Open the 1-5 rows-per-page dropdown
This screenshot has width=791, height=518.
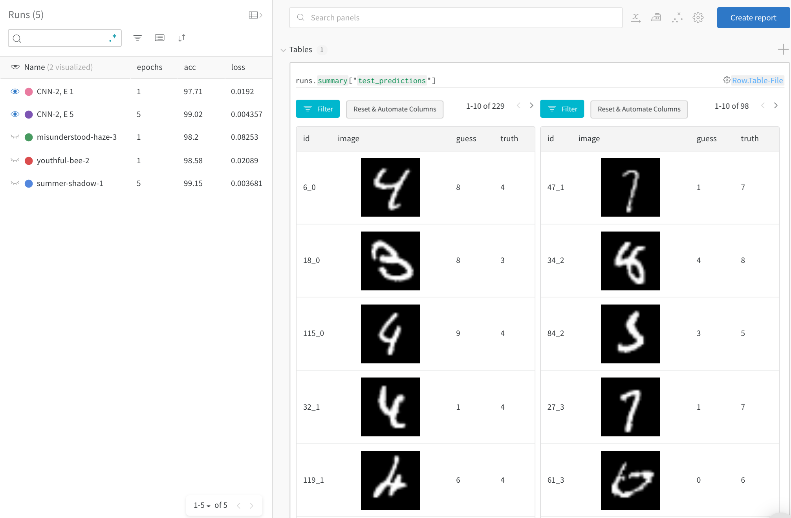coord(202,505)
